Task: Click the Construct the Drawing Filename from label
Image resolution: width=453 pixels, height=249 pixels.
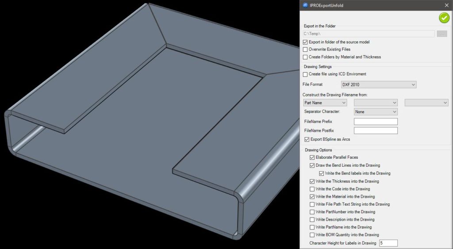Action: pyautogui.click(x=335, y=95)
